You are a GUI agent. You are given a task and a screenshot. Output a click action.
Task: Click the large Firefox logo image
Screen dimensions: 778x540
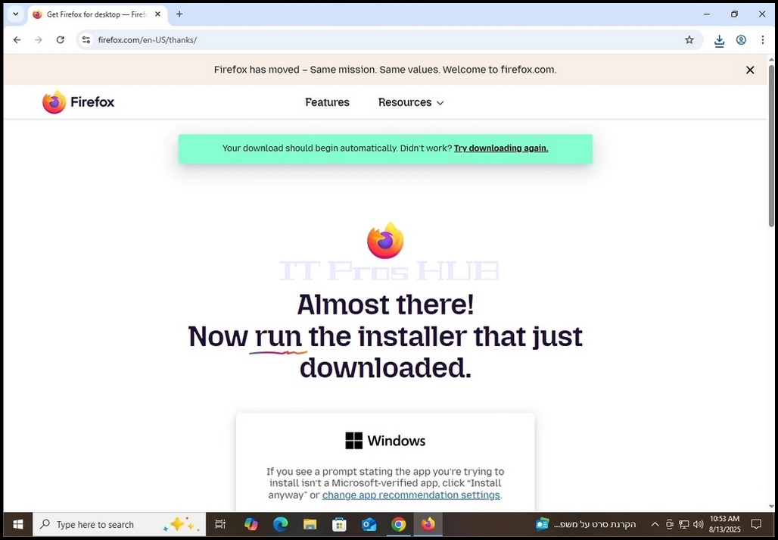pyautogui.click(x=385, y=240)
